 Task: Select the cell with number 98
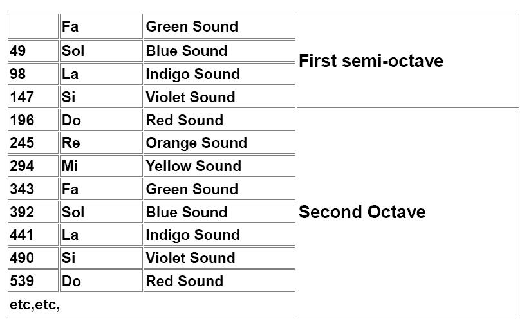(18, 74)
